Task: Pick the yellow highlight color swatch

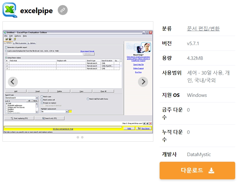Action: click(70, 112)
